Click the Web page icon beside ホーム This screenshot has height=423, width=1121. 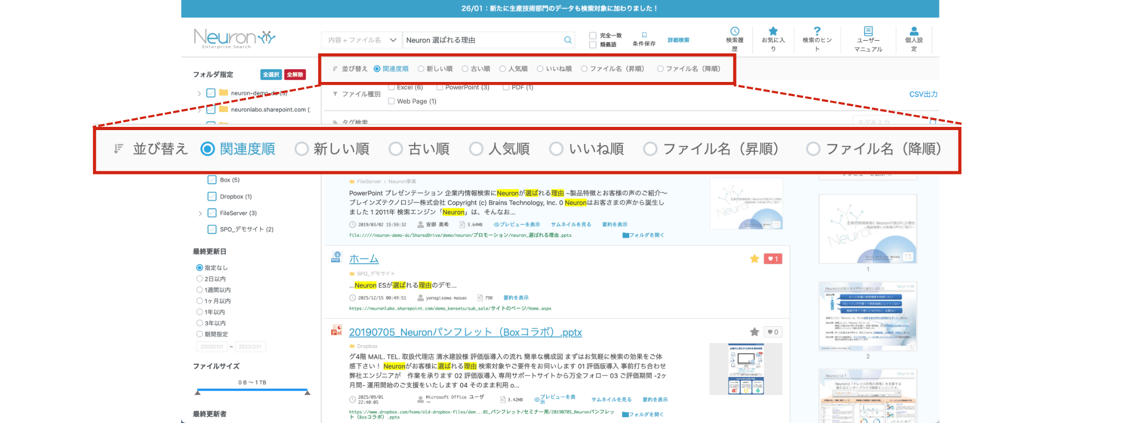[x=336, y=257]
